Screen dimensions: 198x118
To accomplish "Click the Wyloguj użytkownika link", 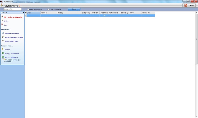I will tap(12, 54).
